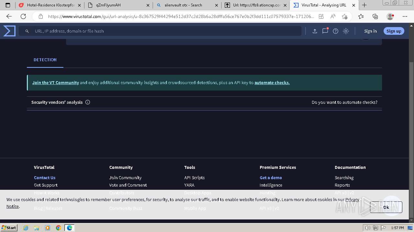414x232 pixels.
Task: Click the search magnifier icon
Action: tap(27, 31)
